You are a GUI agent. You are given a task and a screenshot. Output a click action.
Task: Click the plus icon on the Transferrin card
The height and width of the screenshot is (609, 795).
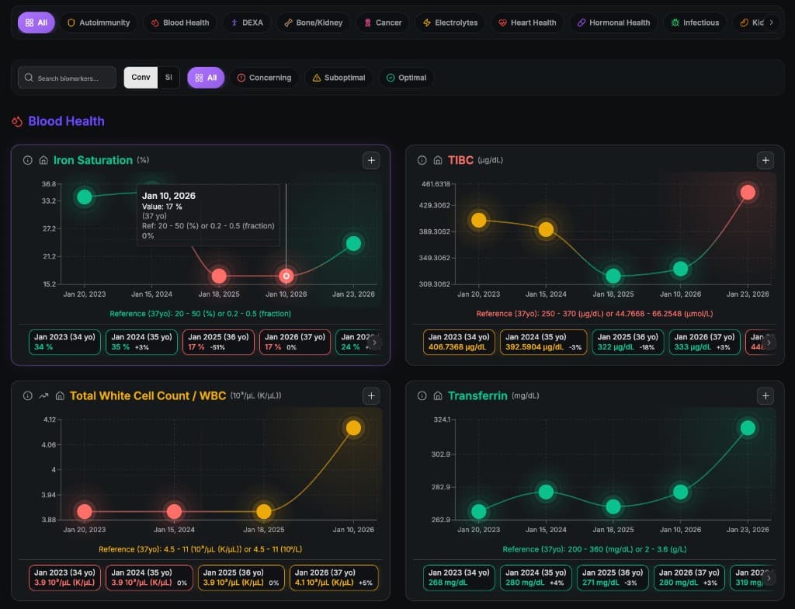pyautogui.click(x=765, y=395)
